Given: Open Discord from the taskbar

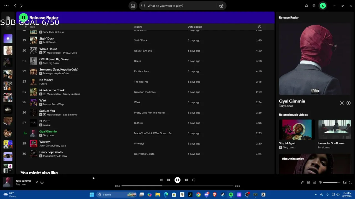Looking at the screenshot, I should click(206, 195).
